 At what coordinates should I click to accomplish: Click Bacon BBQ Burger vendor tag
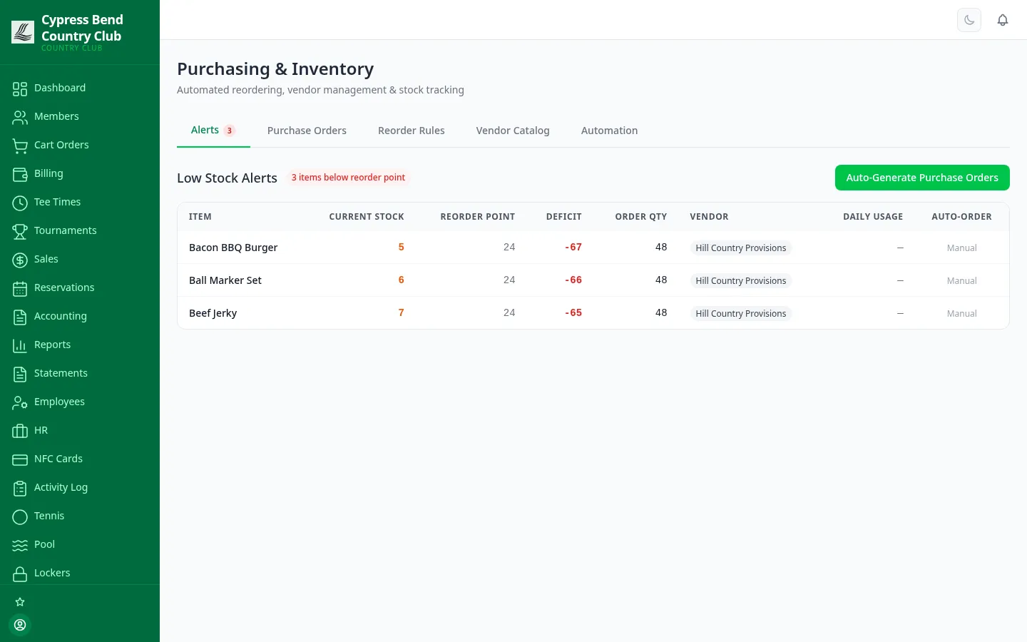[x=741, y=248]
